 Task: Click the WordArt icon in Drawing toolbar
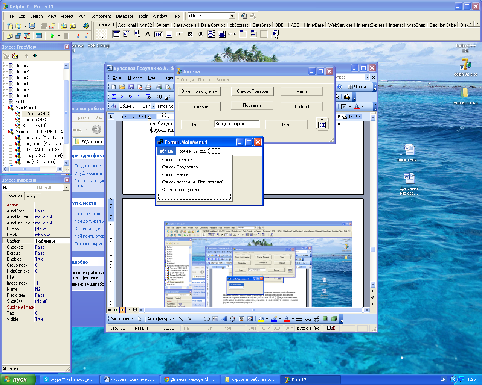(224, 319)
